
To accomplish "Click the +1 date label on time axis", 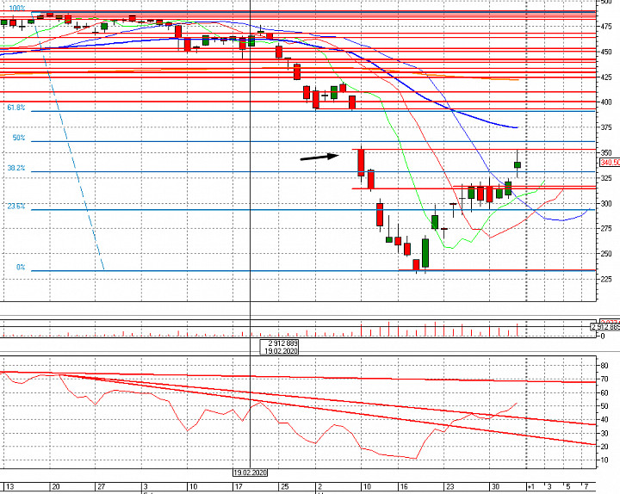I will (531, 486).
